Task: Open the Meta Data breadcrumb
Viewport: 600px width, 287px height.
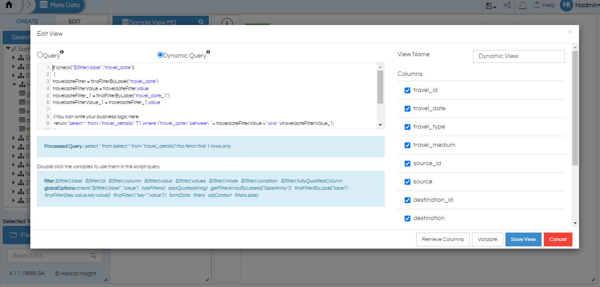Action: 59,5
